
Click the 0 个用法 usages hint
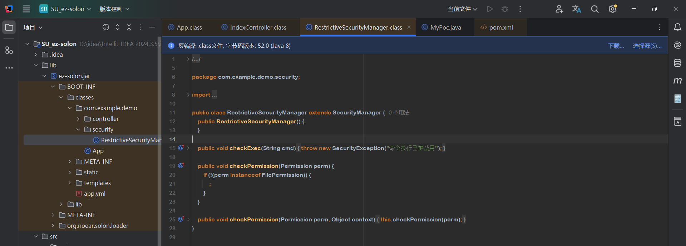tap(399, 113)
